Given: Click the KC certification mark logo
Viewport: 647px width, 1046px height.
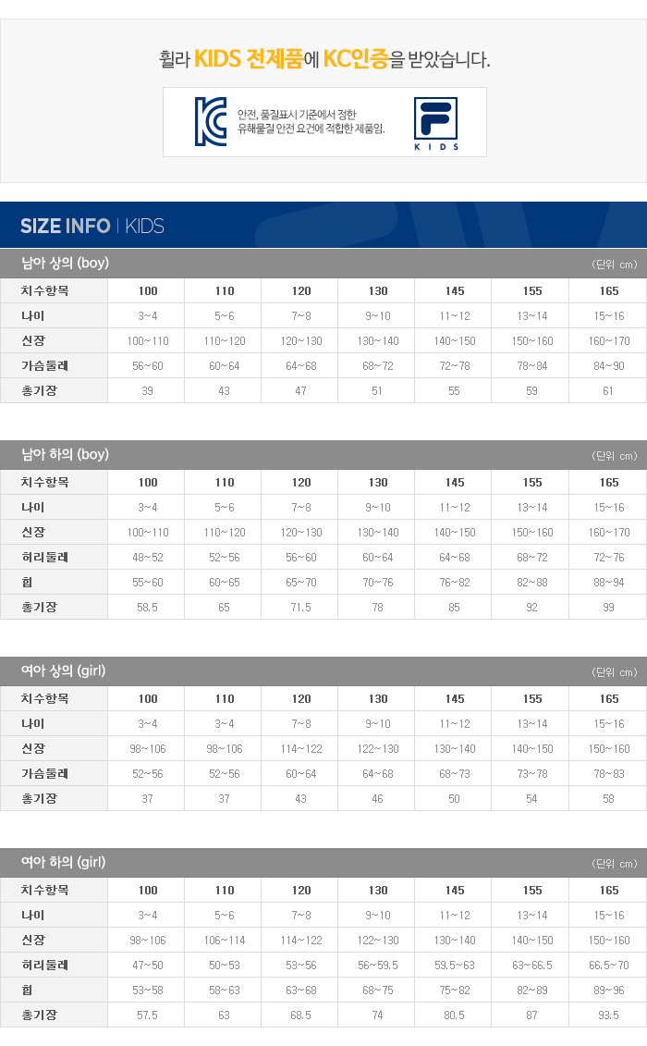Looking at the screenshot, I should click(211, 121).
